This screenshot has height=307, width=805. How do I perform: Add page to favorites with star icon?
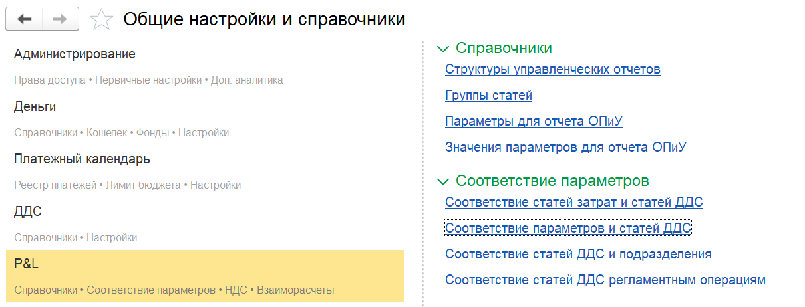[x=101, y=19]
